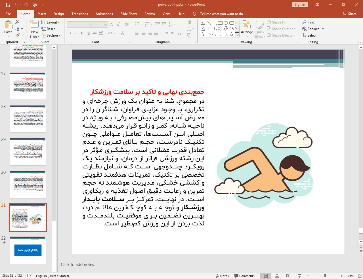Select slide 32 thumbnail in the panel
The image size is (363, 279).
pos(28,250)
